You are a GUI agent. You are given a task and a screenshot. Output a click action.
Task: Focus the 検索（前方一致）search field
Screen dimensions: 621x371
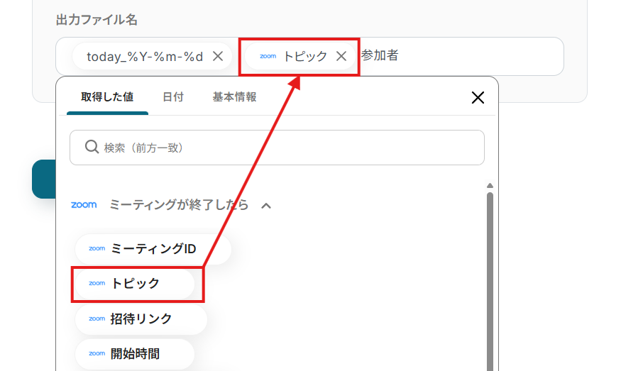[277, 148]
